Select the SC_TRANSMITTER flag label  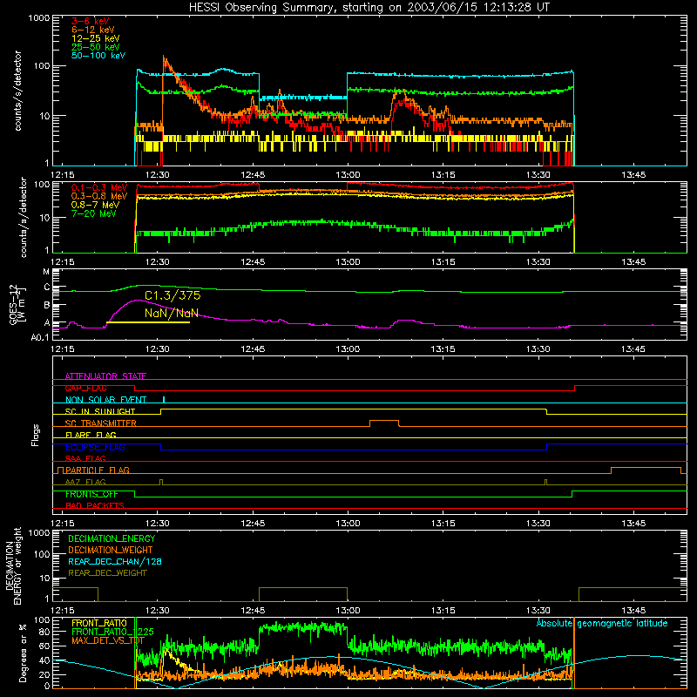coord(100,423)
